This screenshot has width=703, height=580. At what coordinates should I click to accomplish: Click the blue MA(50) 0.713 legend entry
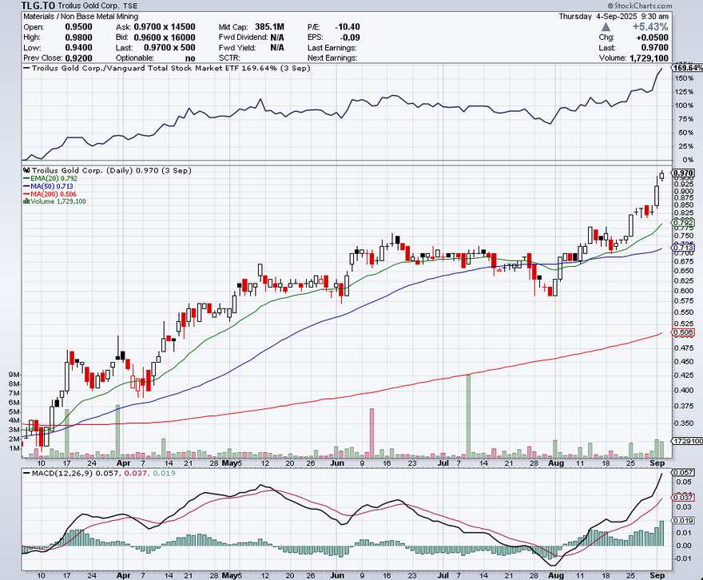(x=48, y=186)
